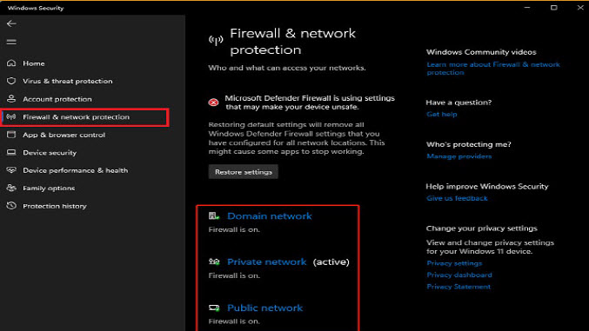This screenshot has width=589, height=331.
Task: Click the back arrow icon
Action: [11, 23]
